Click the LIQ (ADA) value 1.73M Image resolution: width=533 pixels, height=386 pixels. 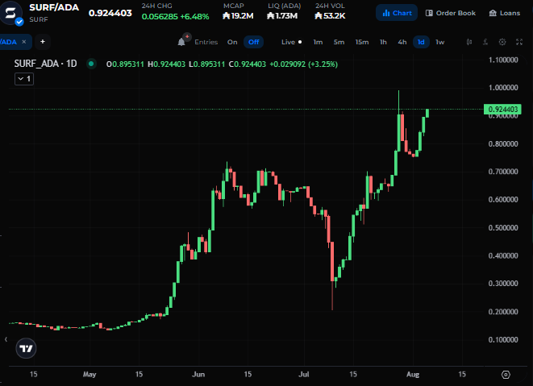(282, 15)
